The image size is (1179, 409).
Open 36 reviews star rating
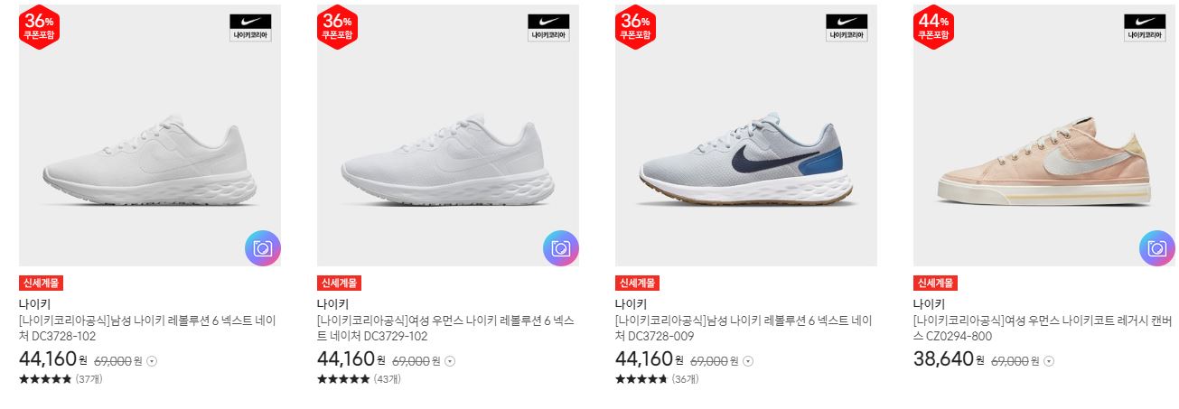point(657,379)
